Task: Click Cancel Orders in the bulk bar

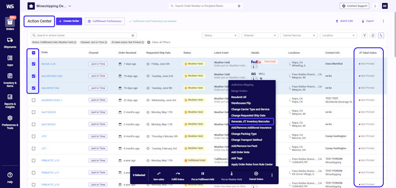Action: 256,176
